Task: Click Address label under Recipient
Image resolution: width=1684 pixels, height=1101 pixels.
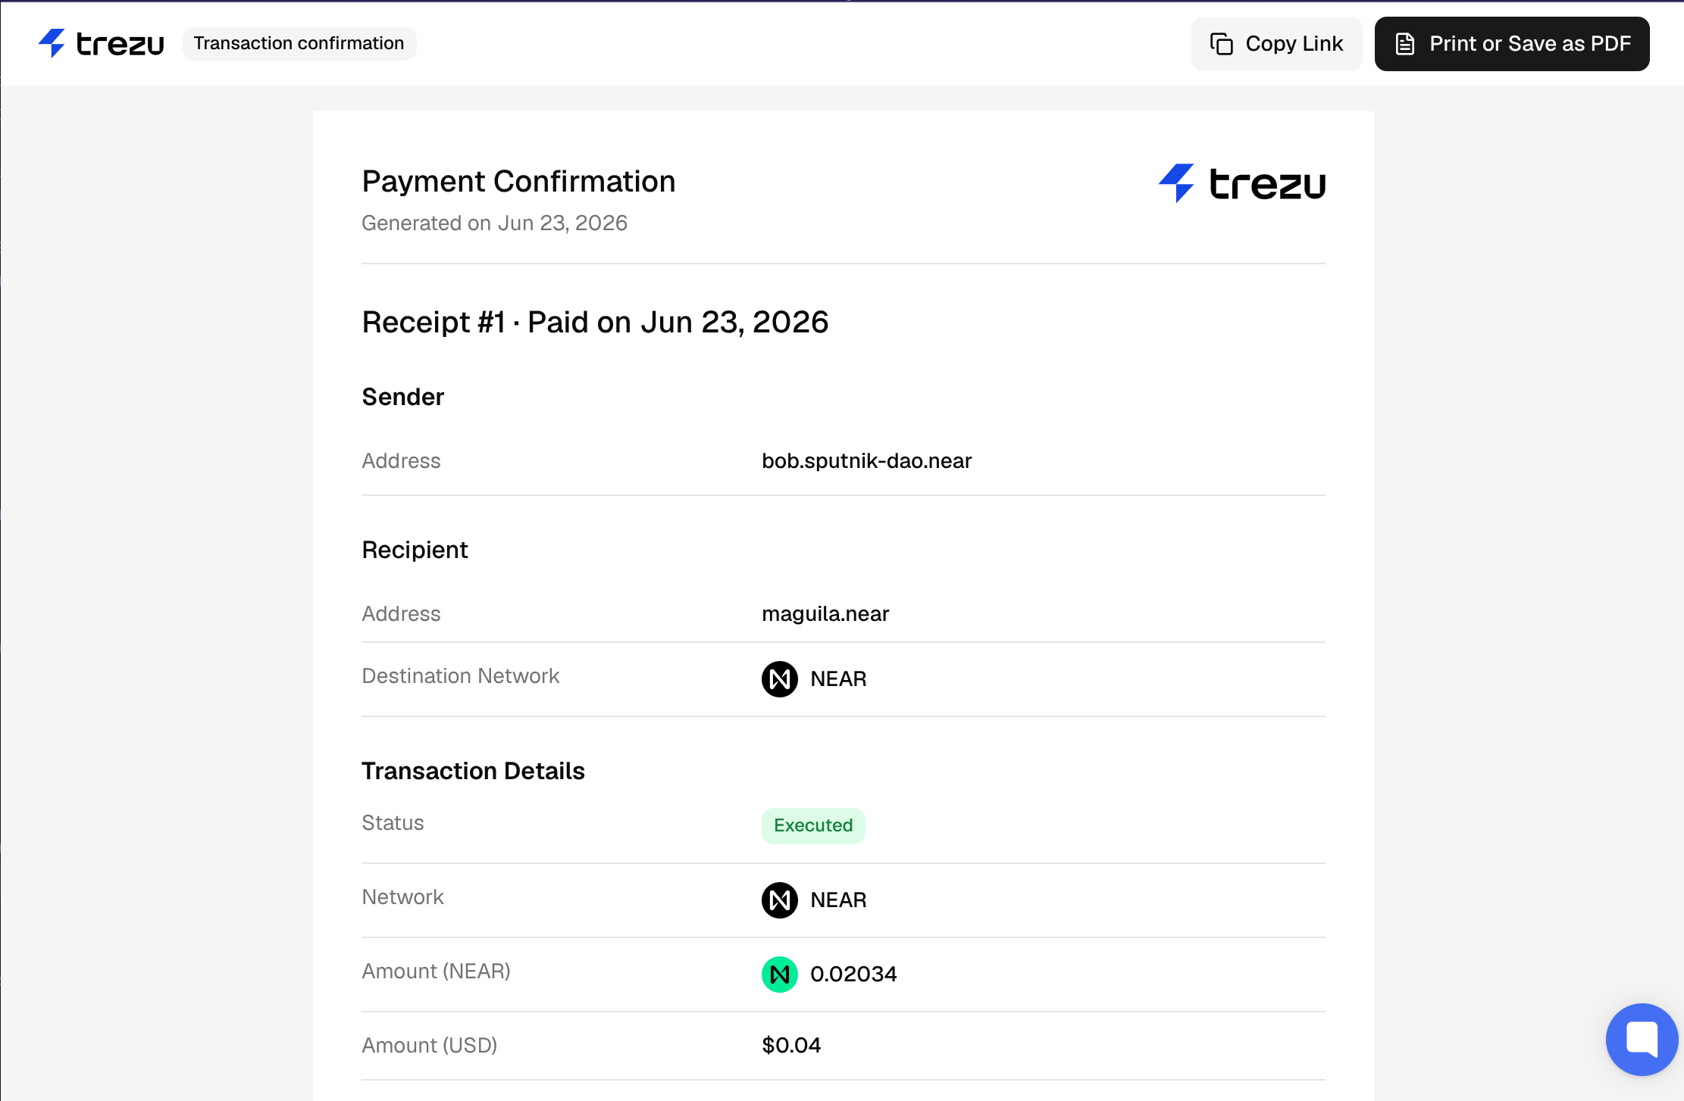Action: pos(401,614)
